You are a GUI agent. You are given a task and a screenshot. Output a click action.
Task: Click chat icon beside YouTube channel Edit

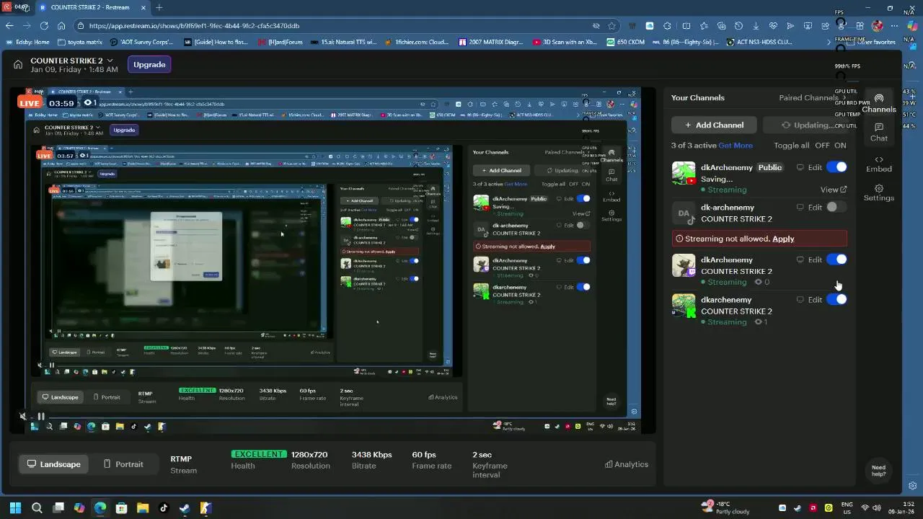click(x=800, y=167)
